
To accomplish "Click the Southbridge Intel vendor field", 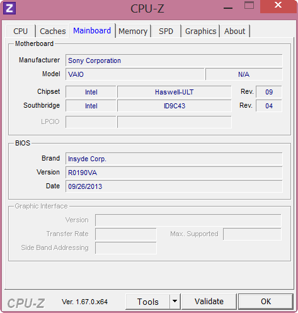I will pyautogui.click(x=91, y=106).
